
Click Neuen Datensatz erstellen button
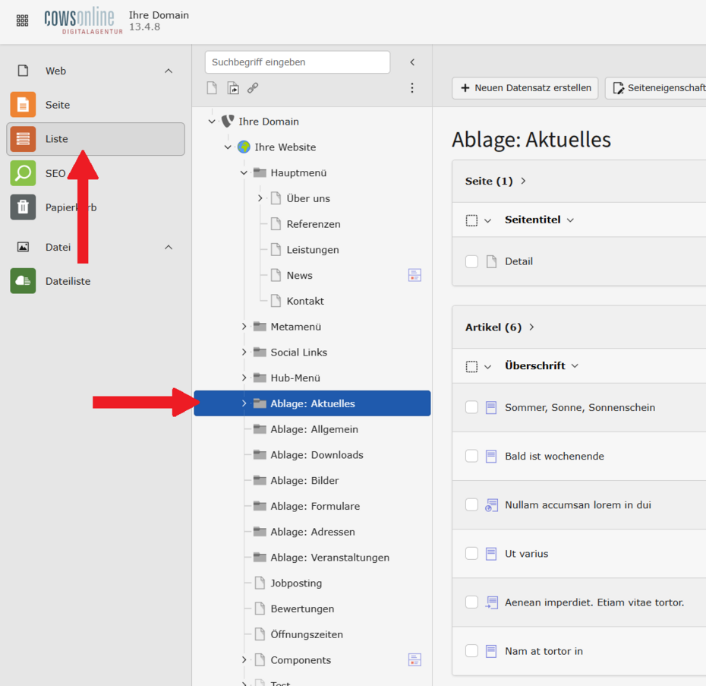pyautogui.click(x=525, y=88)
